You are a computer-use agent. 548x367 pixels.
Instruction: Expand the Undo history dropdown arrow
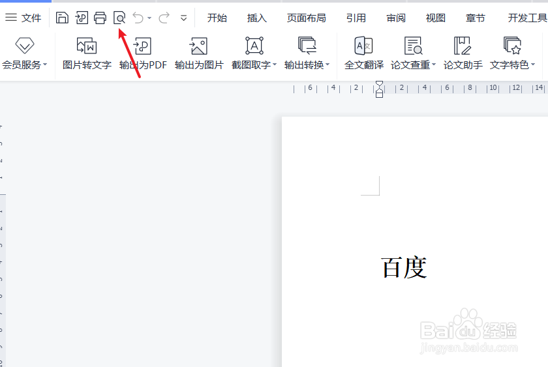click(x=149, y=18)
